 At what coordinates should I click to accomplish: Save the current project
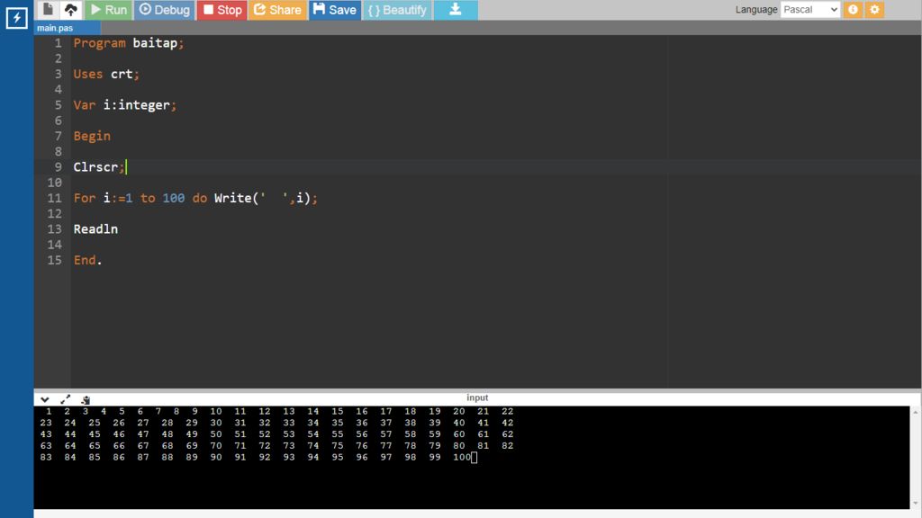pyautogui.click(x=335, y=10)
